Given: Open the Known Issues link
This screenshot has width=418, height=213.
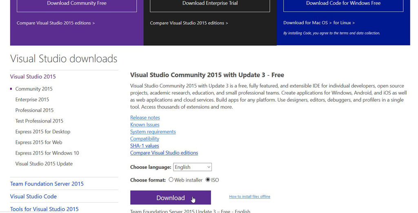Looking at the screenshot, I should (145, 125).
